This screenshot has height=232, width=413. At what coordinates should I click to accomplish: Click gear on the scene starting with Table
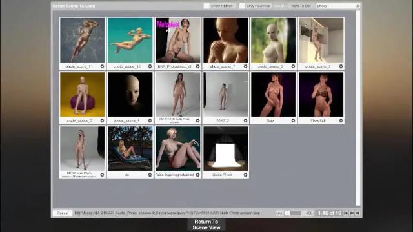click(197, 175)
